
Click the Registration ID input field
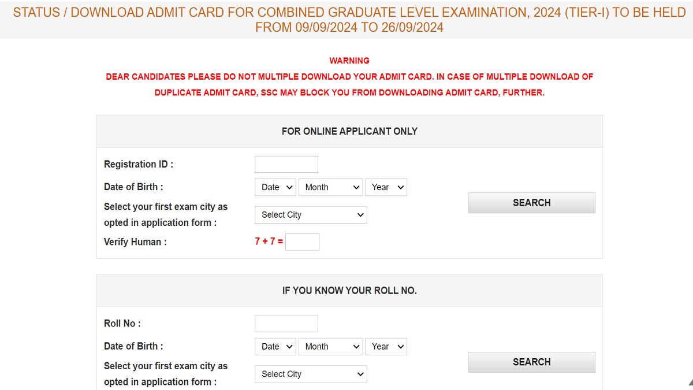pyautogui.click(x=286, y=164)
